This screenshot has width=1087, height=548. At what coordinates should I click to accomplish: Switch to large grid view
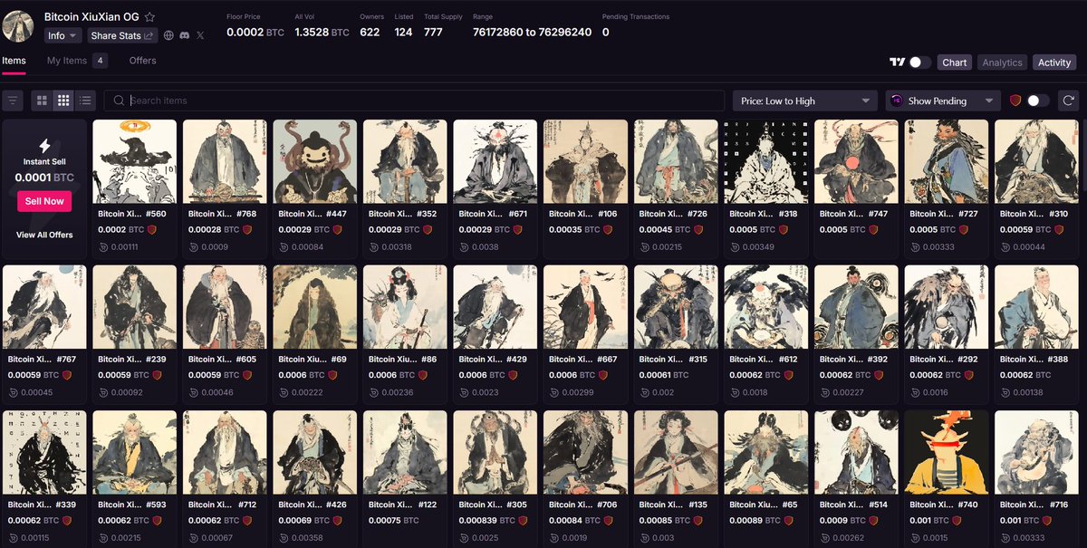coord(42,101)
